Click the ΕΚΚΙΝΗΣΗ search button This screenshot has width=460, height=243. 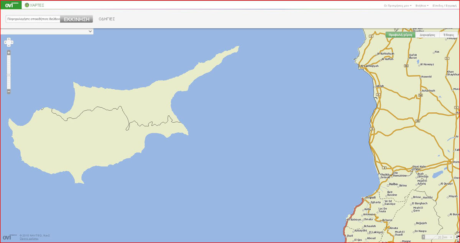(76, 19)
